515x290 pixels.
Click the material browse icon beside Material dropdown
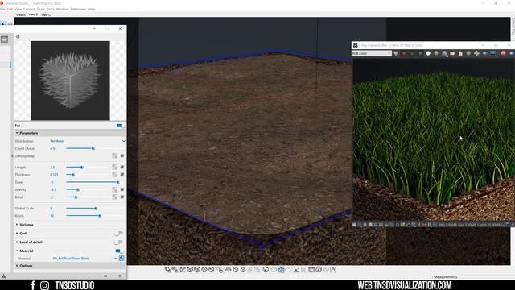tap(122, 259)
